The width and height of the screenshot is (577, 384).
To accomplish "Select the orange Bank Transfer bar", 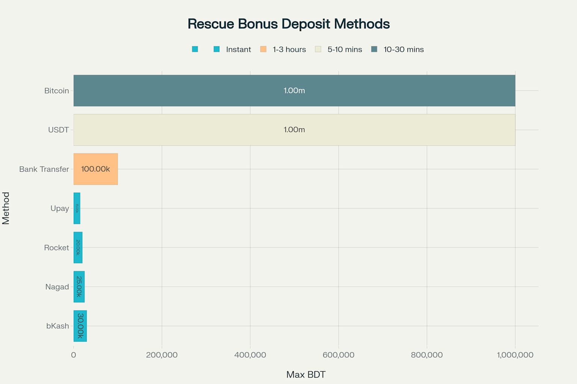I will [95, 169].
